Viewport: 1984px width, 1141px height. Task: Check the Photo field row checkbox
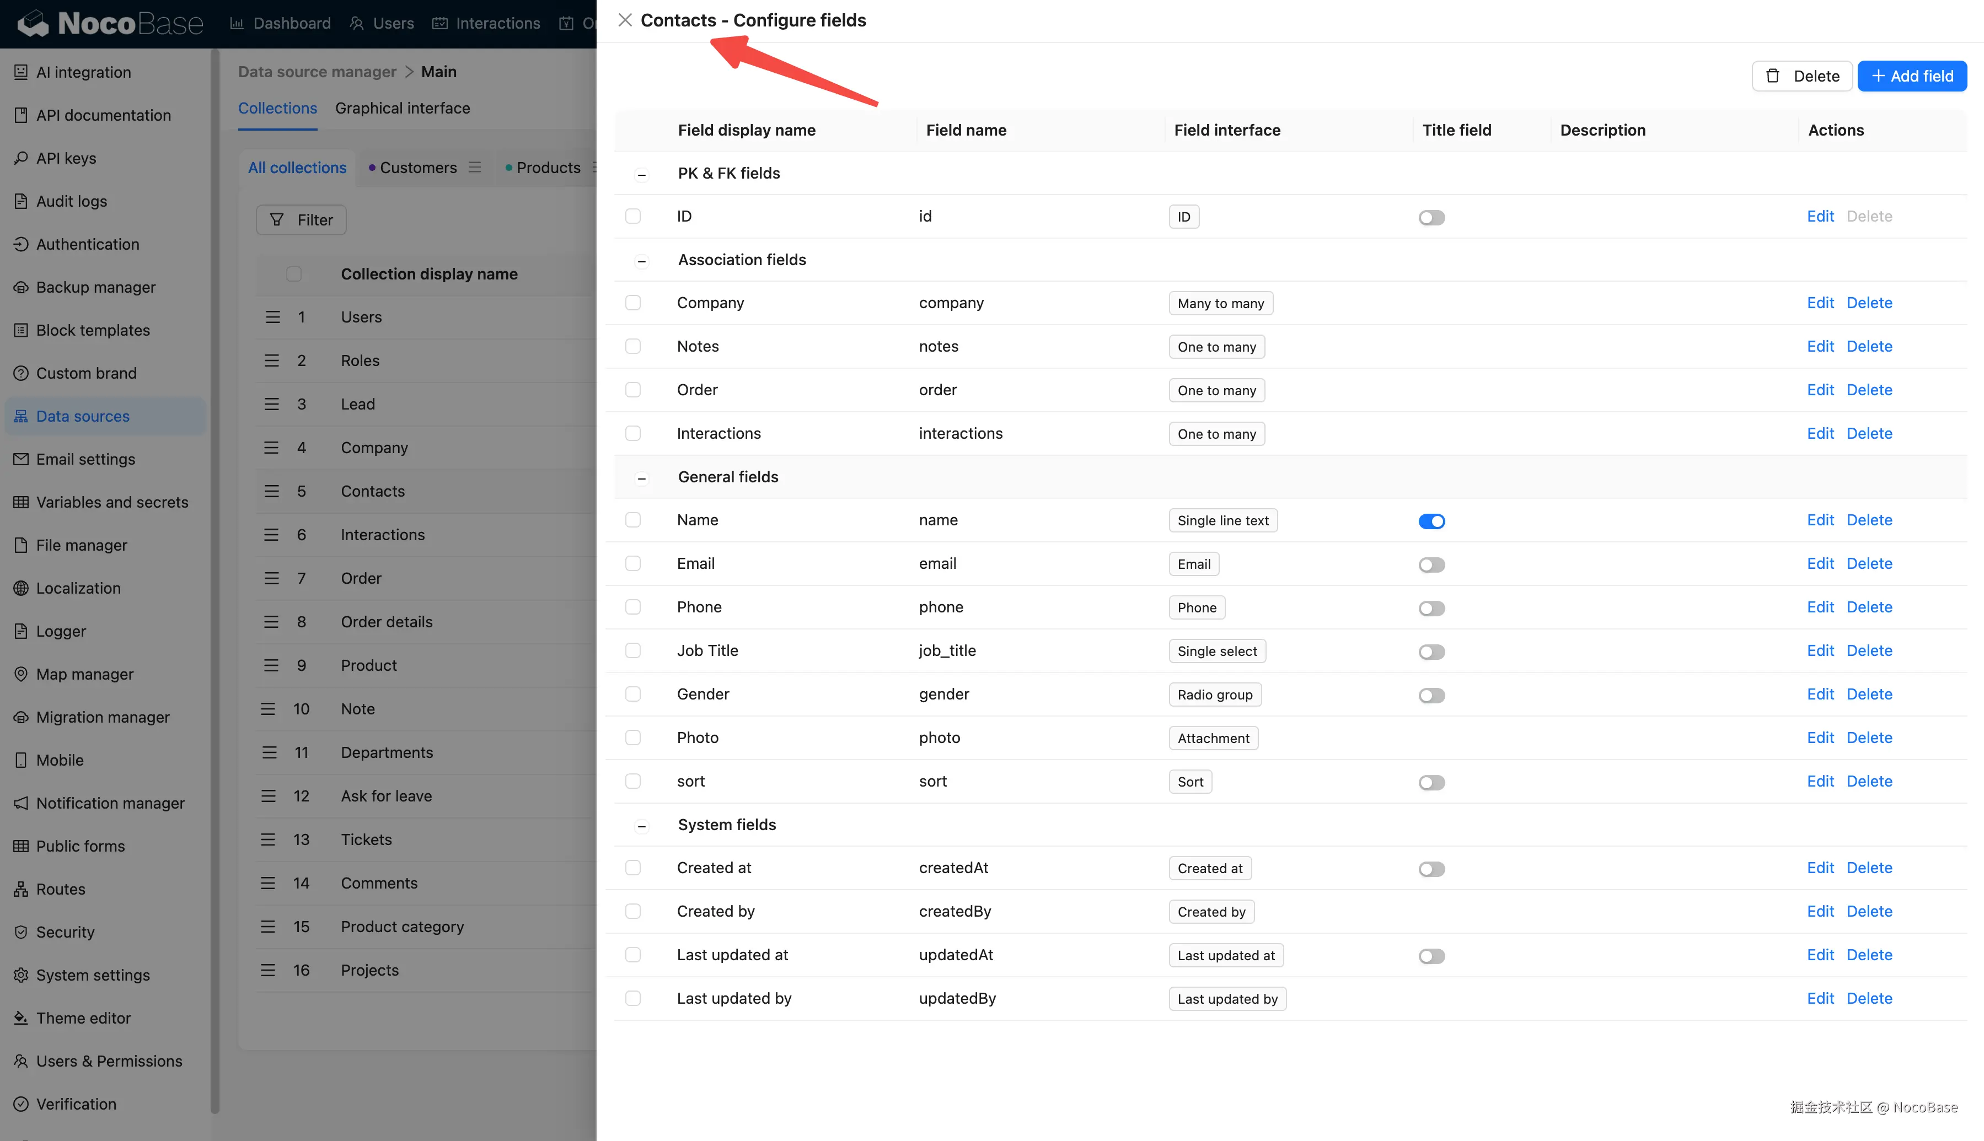coord(632,738)
